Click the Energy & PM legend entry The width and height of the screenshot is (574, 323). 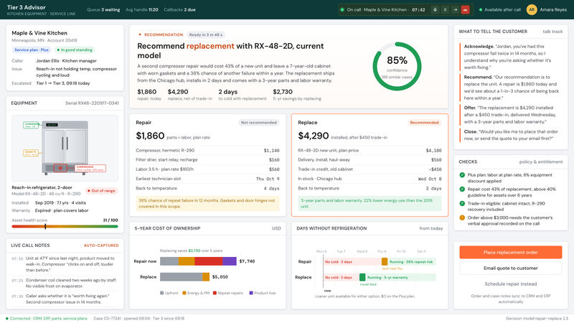click(196, 293)
